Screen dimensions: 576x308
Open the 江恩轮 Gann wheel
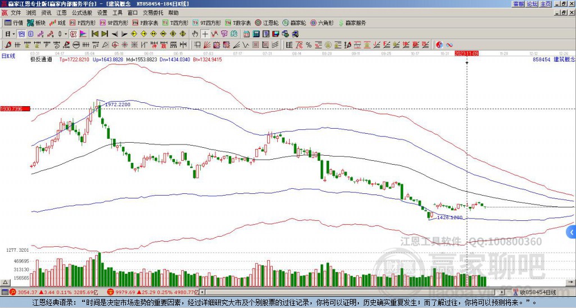267,22
